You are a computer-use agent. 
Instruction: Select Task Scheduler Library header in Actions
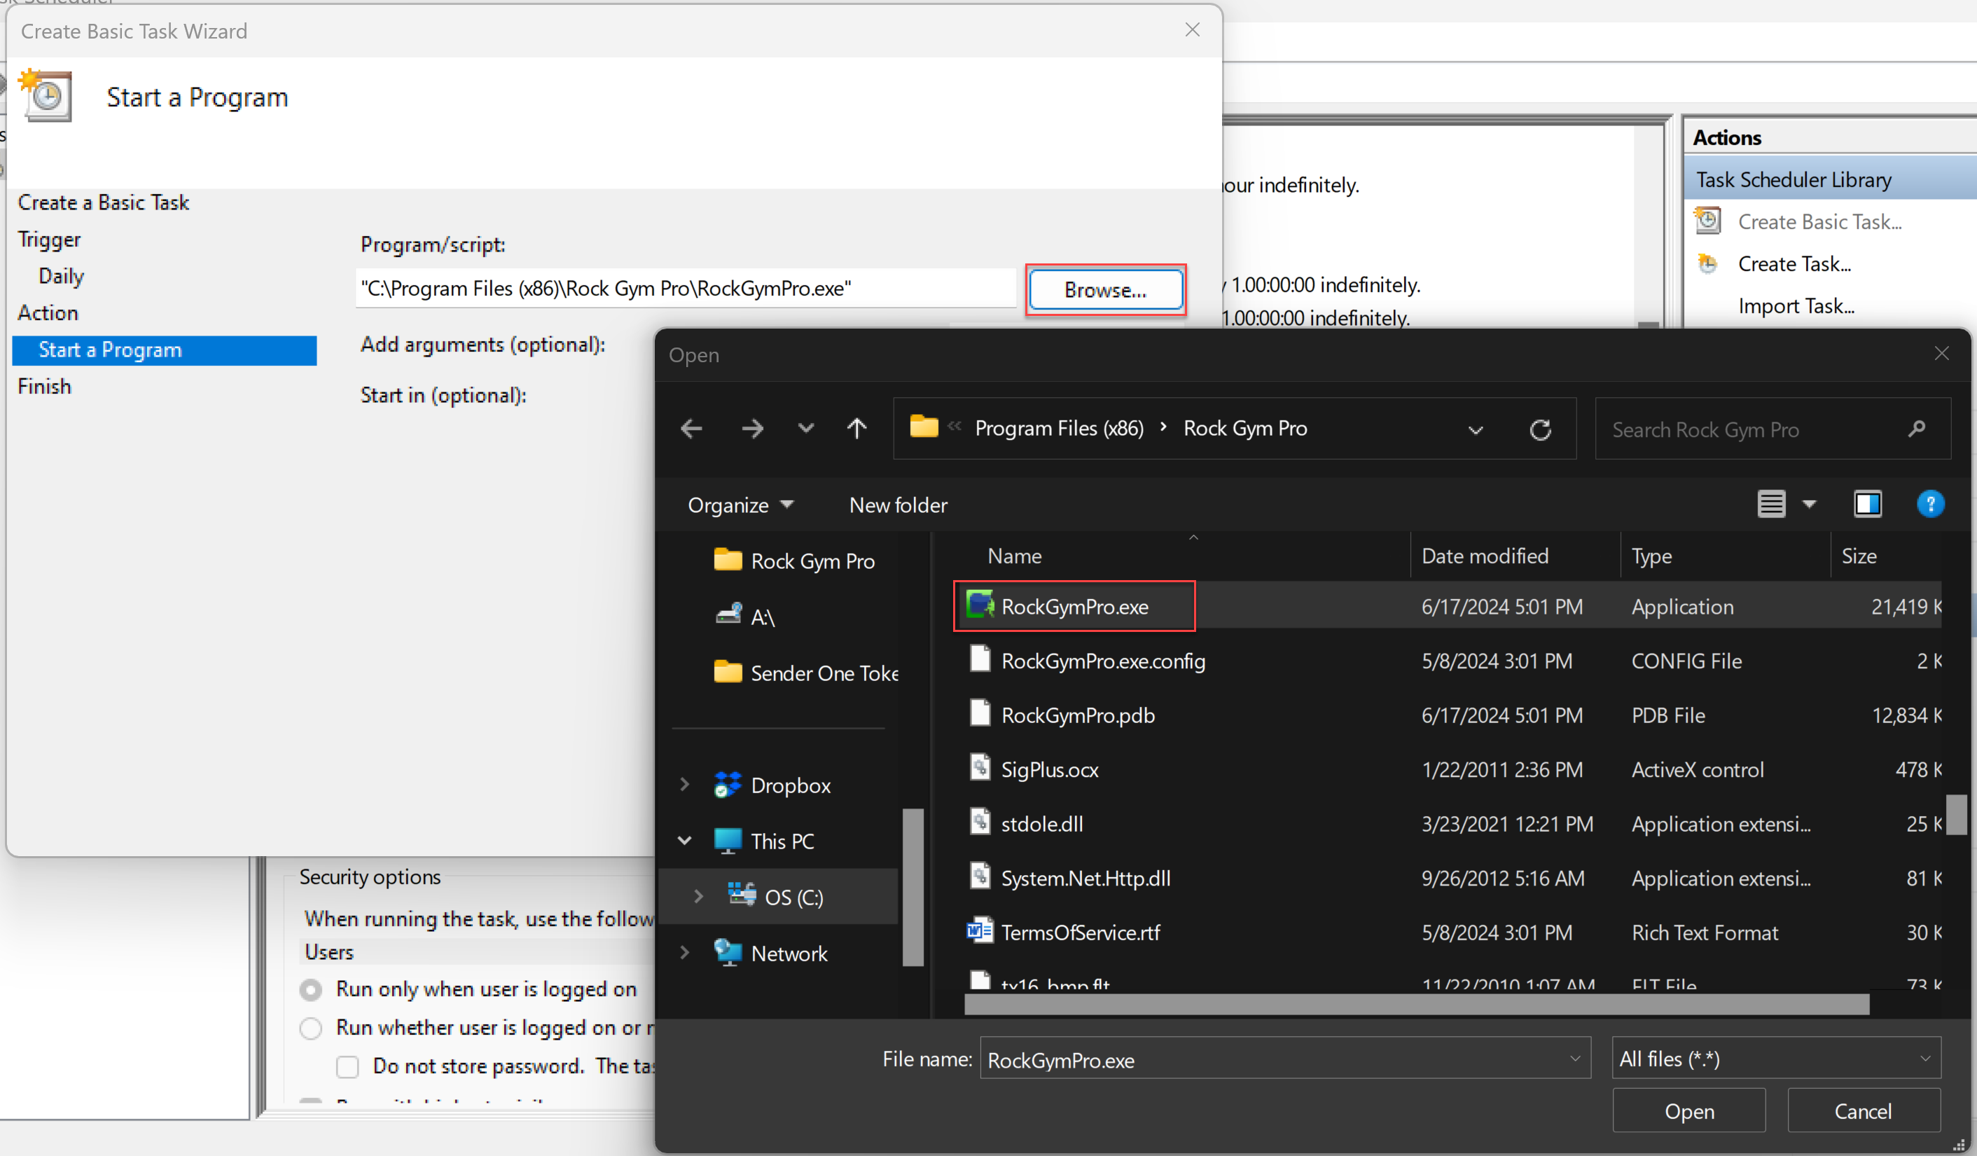tap(1829, 179)
